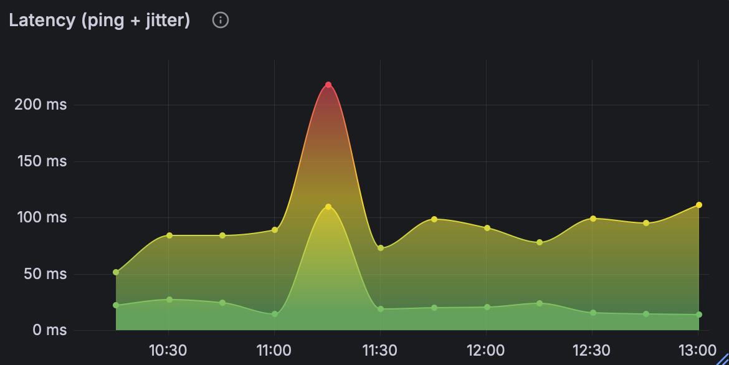
Task: Select the lower series point at 12:30
Action: pyautogui.click(x=593, y=313)
